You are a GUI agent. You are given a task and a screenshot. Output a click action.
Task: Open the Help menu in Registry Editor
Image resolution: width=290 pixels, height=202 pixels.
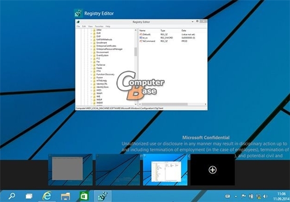[x=108, y=27]
